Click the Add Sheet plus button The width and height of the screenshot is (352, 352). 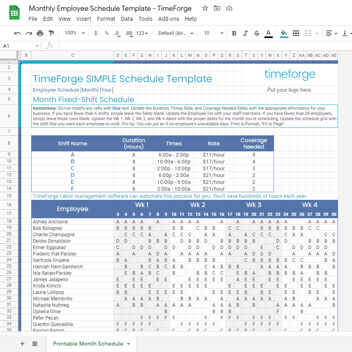coord(22,344)
